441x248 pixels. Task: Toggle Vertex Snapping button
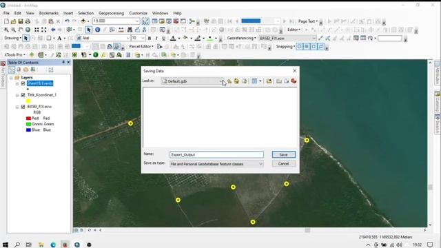coord(314,47)
